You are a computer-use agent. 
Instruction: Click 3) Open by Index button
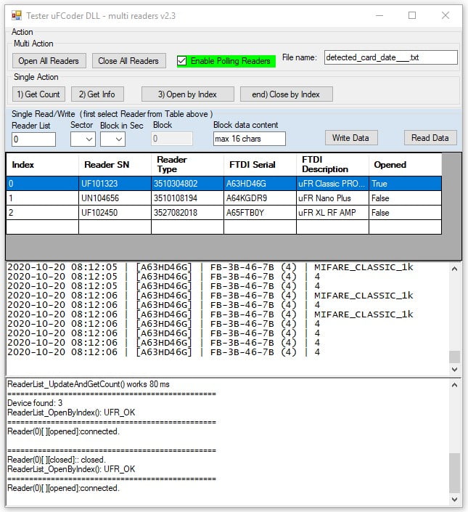coord(187,94)
